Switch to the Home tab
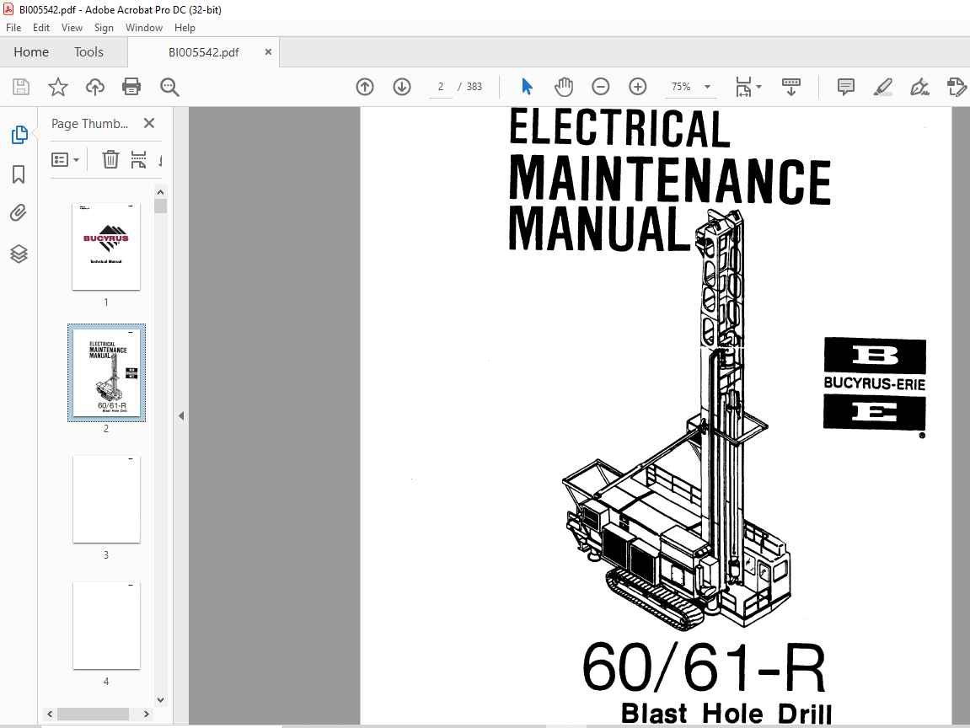Viewport: 970px width, 728px height. 31,52
